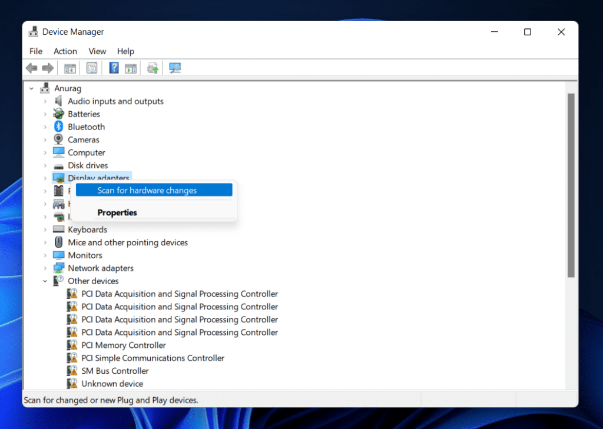Collapse the Other devices category
This screenshot has width=603, height=429.
(45, 281)
